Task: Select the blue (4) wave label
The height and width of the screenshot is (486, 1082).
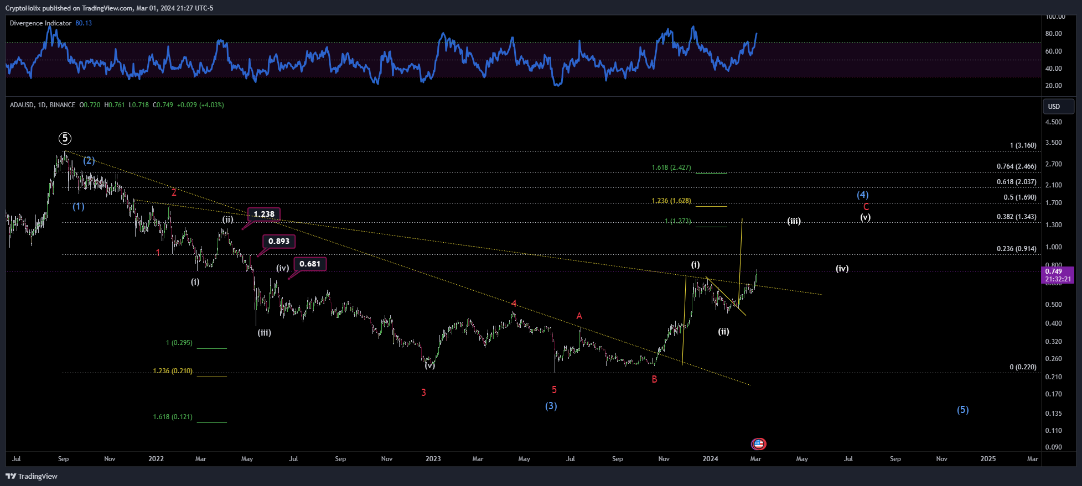Action: (x=862, y=195)
